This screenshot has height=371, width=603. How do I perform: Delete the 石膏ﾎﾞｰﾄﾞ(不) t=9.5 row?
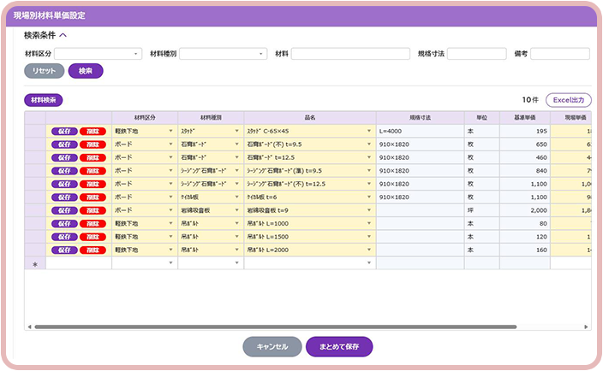[x=93, y=144]
